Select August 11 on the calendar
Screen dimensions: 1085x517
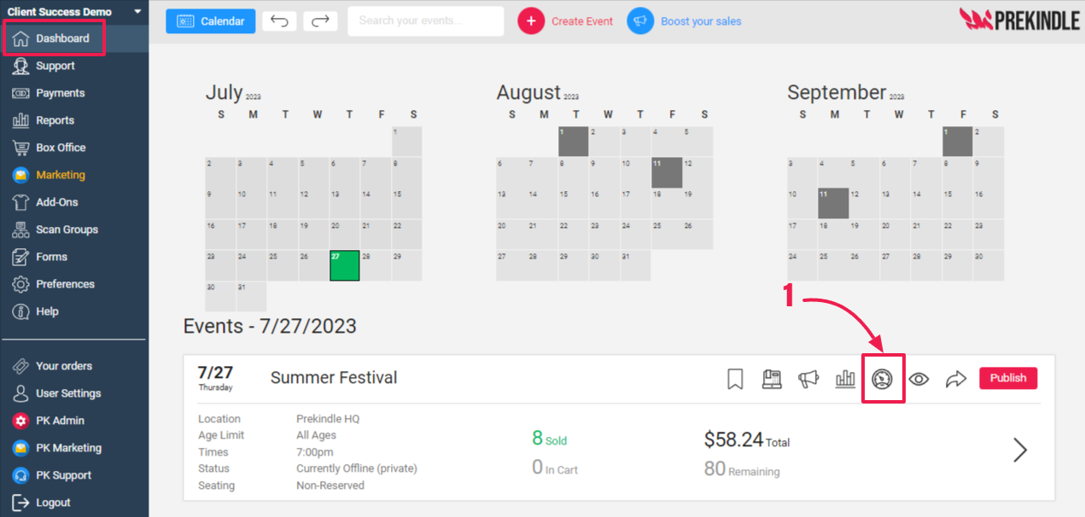click(667, 173)
